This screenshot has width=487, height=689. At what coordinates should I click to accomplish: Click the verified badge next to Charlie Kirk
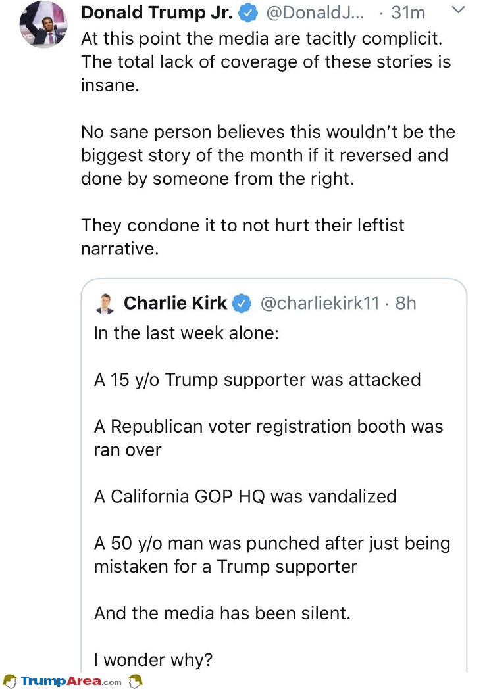pos(242,303)
